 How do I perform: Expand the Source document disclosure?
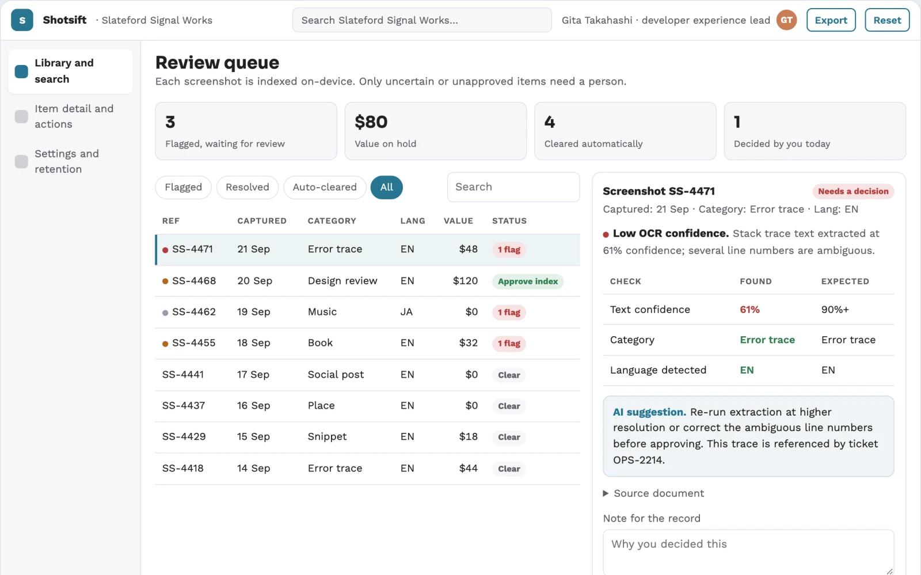tap(653, 493)
